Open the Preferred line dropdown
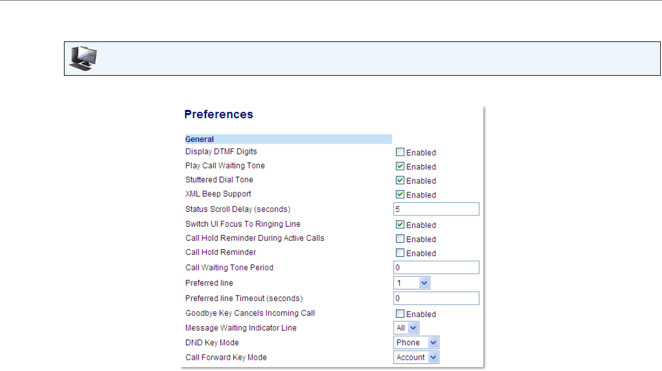 tap(412, 283)
